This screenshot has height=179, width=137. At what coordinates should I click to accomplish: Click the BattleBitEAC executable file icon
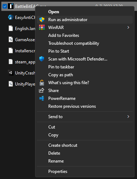pyautogui.click(x=11, y=6)
